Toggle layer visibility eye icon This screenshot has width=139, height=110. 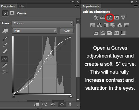point(62,104)
